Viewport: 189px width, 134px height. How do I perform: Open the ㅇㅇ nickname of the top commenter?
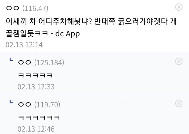click(13, 8)
